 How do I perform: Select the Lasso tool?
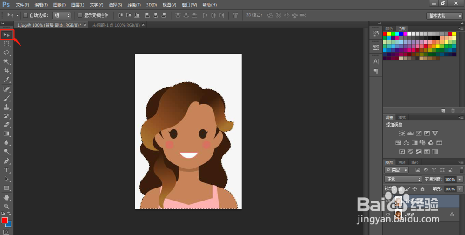coord(7,53)
